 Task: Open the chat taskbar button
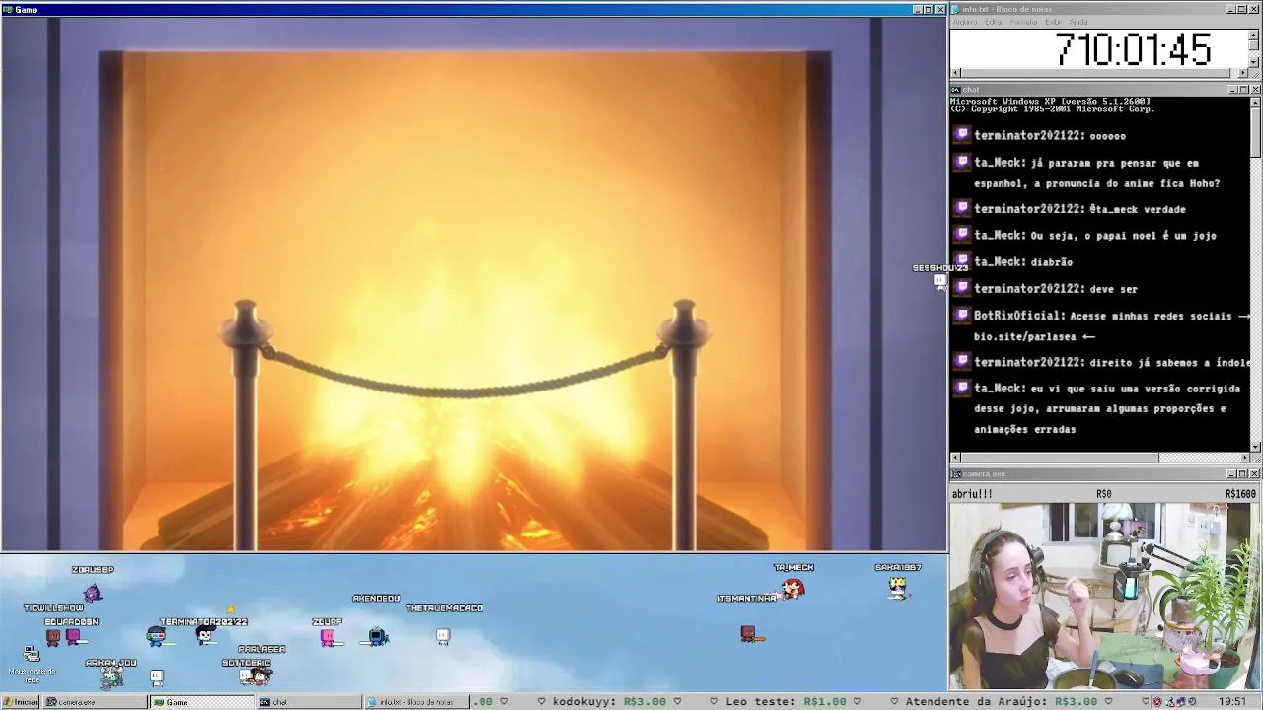[309, 702]
